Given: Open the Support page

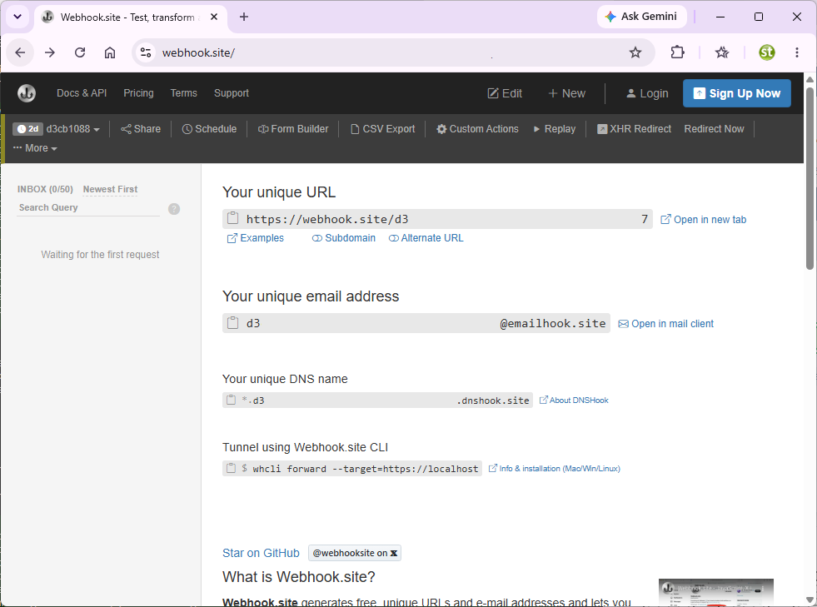Looking at the screenshot, I should pyautogui.click(x=232, y=93).
